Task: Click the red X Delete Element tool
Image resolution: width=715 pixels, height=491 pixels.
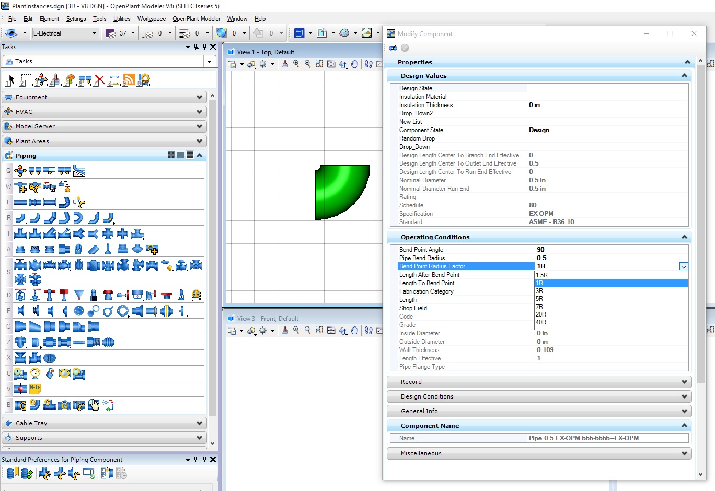Action: click(99, 80)
